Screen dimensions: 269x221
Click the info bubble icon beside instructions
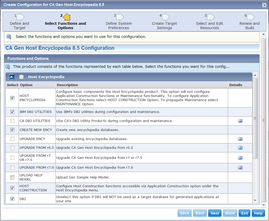click(x=9, y=37)
